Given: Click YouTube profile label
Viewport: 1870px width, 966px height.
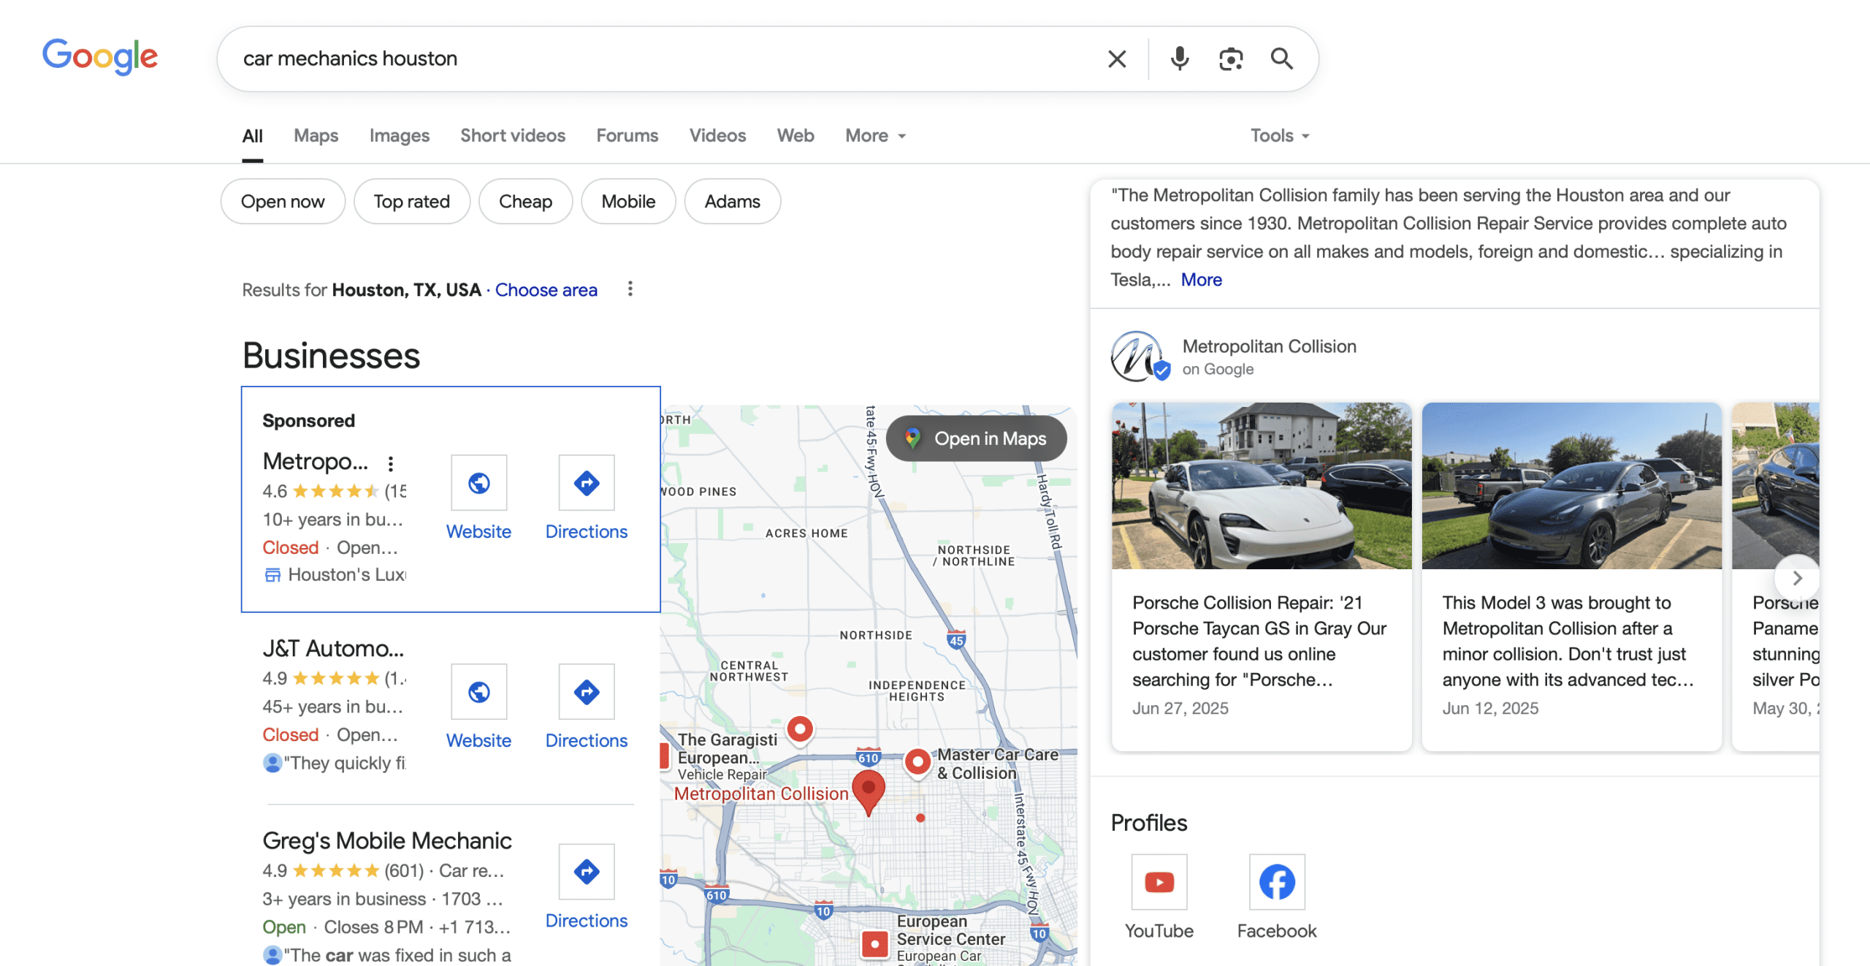Looking at the screenshot, I should pos(1159,931).
